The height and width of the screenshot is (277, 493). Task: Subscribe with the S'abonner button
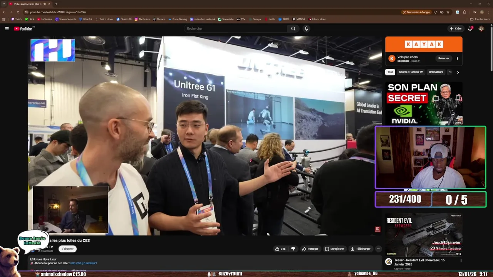(x=67, y=249)
